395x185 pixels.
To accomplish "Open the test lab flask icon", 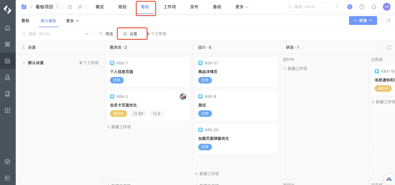I will (x=7, y=77).
